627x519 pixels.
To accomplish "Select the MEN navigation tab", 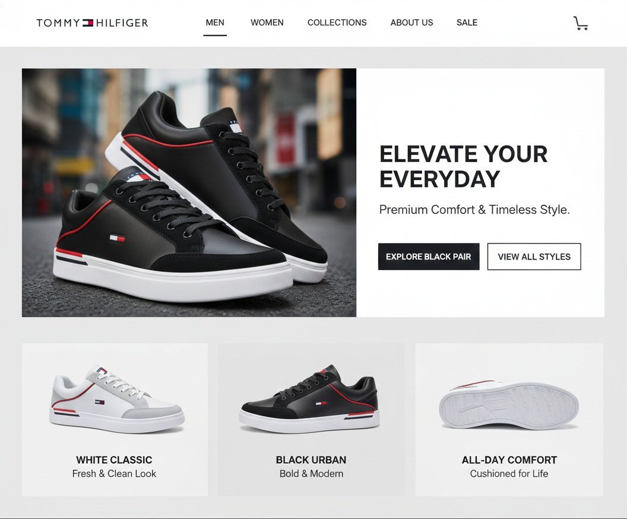I will (x=215, y=23).
